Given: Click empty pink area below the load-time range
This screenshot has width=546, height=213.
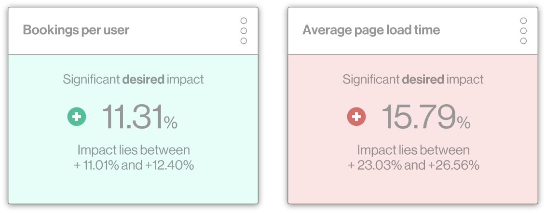Looking at the screenshot, I should click(413, 188).
